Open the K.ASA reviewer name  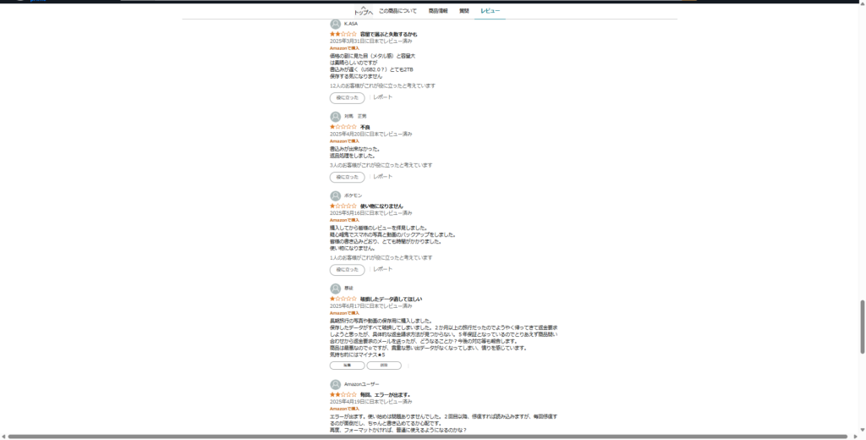click(x=351, y=24)
